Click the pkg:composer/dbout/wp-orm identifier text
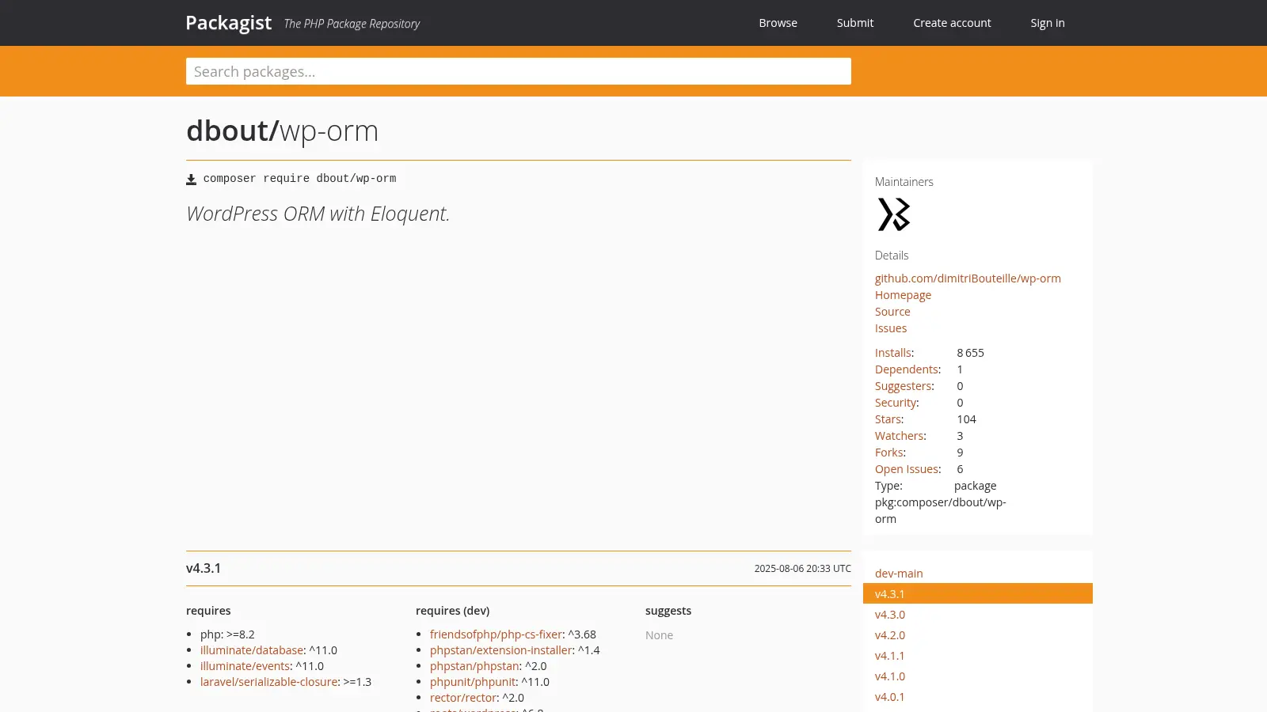The width and height of the screenshot is (1267, 712). [941, 510]
